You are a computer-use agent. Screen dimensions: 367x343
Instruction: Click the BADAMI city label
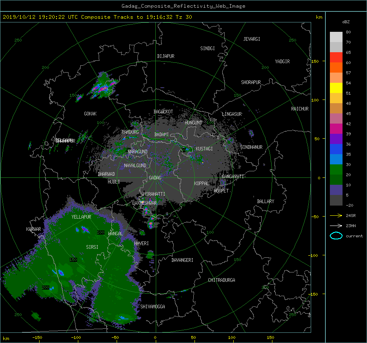point(161,135)
